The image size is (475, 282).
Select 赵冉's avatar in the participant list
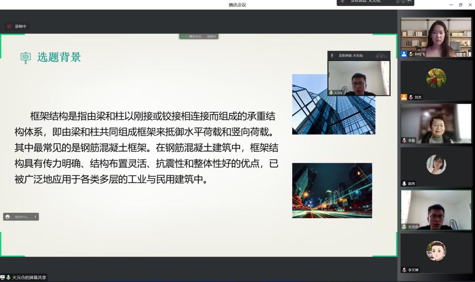436,164
